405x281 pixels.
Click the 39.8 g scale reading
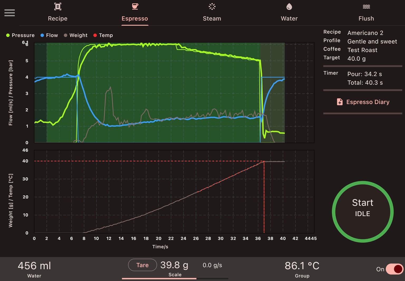[x=174, y=265]
